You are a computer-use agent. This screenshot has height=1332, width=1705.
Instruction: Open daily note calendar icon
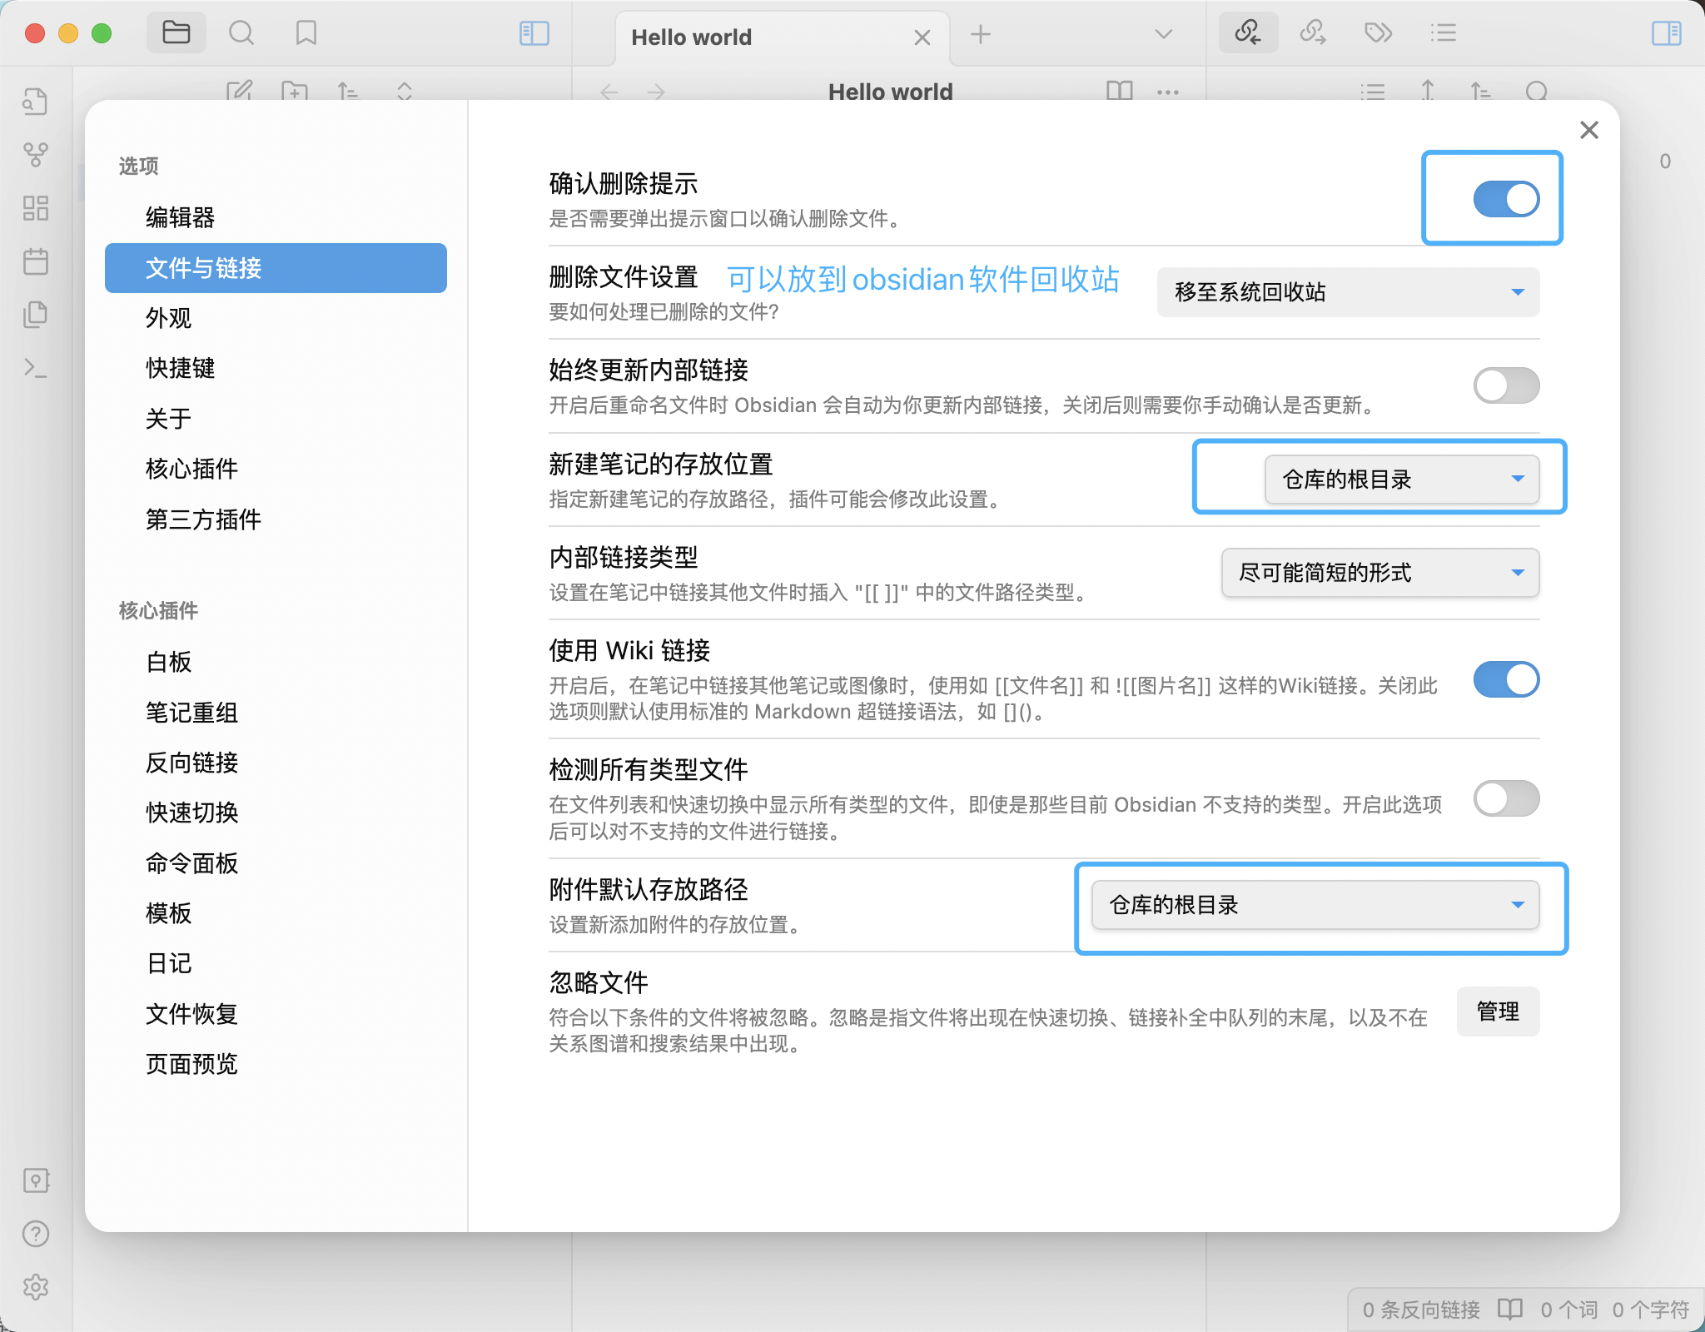click(x=36, y=261)
